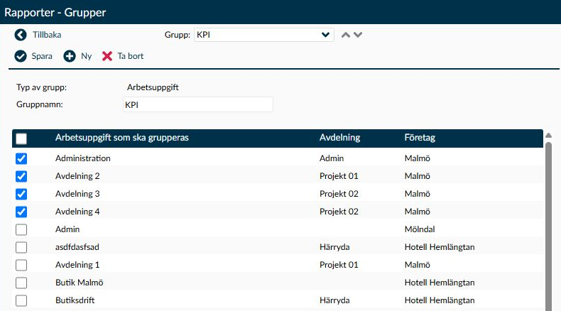Viewport: 561px width, 311px height.
Task: Click the Avdelning 3 row name
Action: [x=77, y=194]
